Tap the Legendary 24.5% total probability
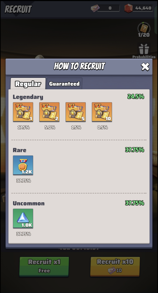The width and height of the screenshot is (158, 293). point(136,97)
